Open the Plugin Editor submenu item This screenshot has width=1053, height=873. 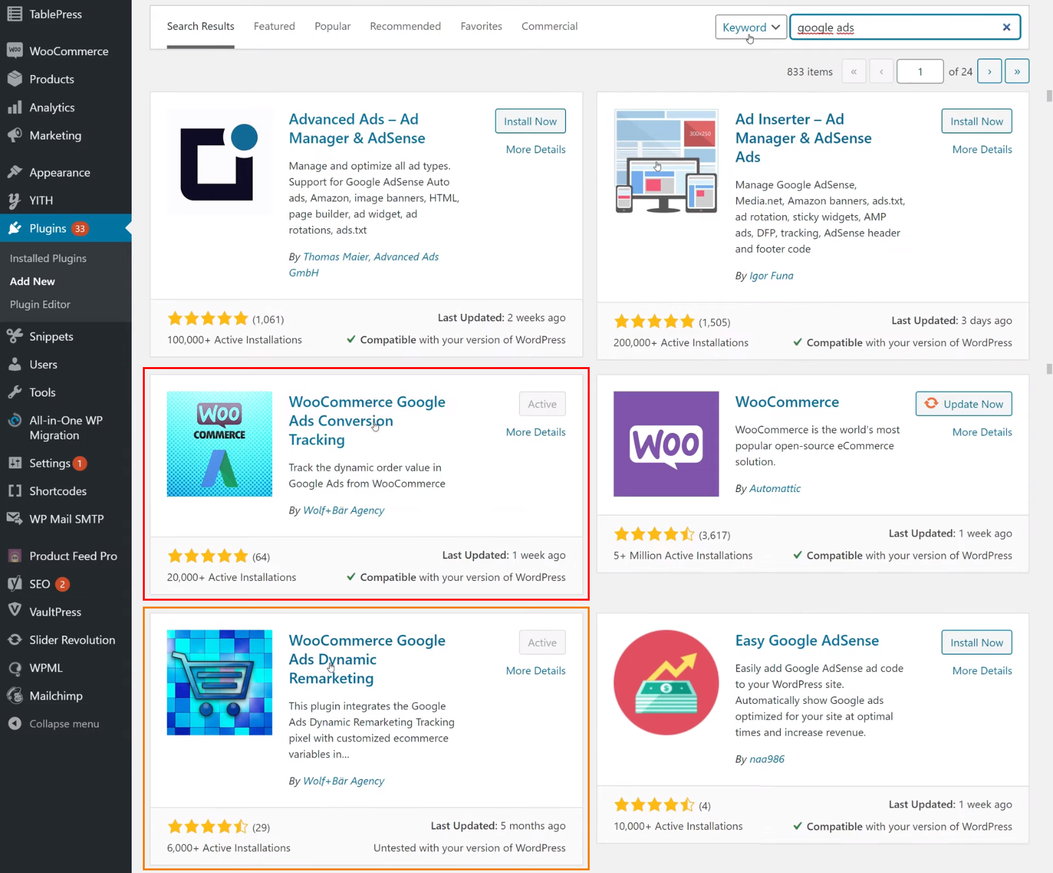tap(40, 305)
